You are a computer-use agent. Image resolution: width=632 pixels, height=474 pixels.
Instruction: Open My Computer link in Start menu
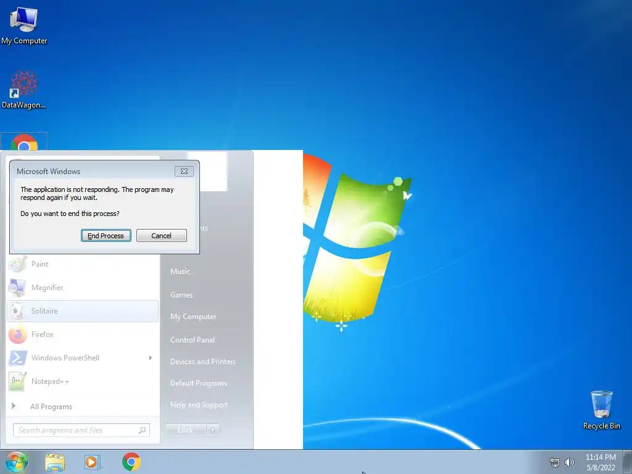193,317
